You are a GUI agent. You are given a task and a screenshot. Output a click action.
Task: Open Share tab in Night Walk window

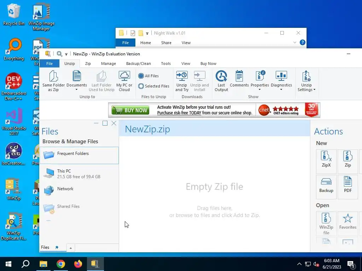point(166,43)
